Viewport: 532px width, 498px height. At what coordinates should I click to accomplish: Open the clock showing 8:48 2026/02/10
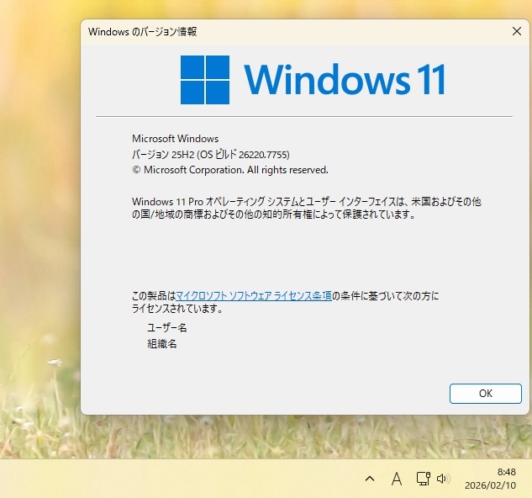[x=490, y=479]
